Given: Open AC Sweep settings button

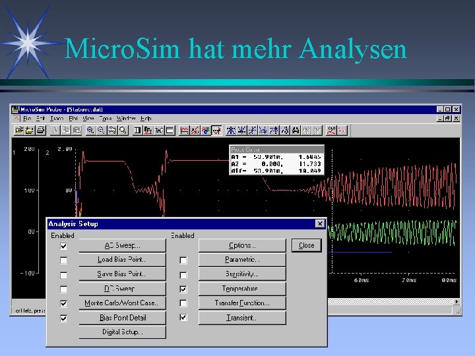Looking at the screenshot, I should point(123,245).
